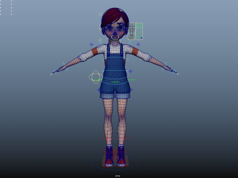This screenshot has height=178, width=238.
Task: Select the blue cross control by character's left shoulder
Action: pyautogui.click(x=138, y=44)
